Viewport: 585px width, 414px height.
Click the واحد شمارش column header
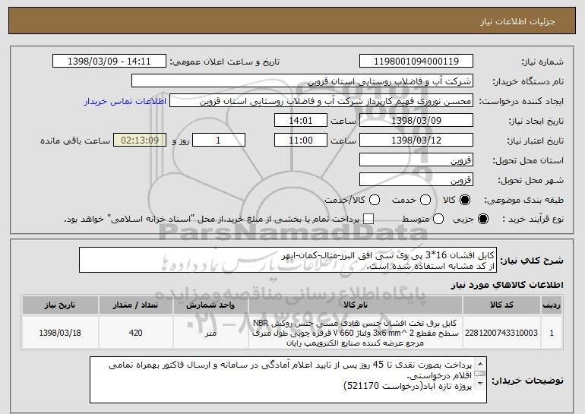point(210,305)
